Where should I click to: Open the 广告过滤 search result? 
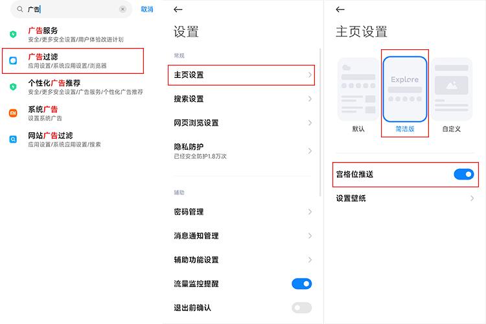[x=73, y=61]
